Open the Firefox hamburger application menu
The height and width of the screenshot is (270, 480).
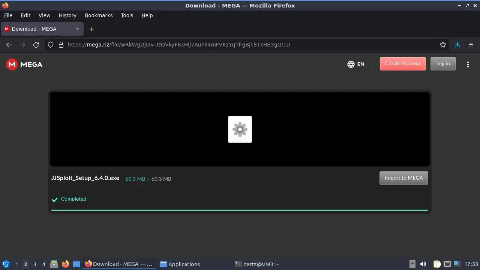pyautogui.click(x=471, y=45)
